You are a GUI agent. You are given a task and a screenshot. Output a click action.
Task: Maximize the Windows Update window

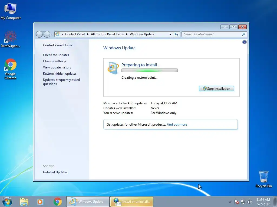(233, 27)
